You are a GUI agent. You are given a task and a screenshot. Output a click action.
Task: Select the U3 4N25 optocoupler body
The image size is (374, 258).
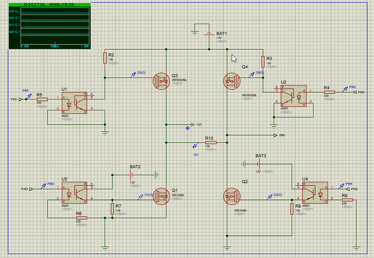coord(74,193)
